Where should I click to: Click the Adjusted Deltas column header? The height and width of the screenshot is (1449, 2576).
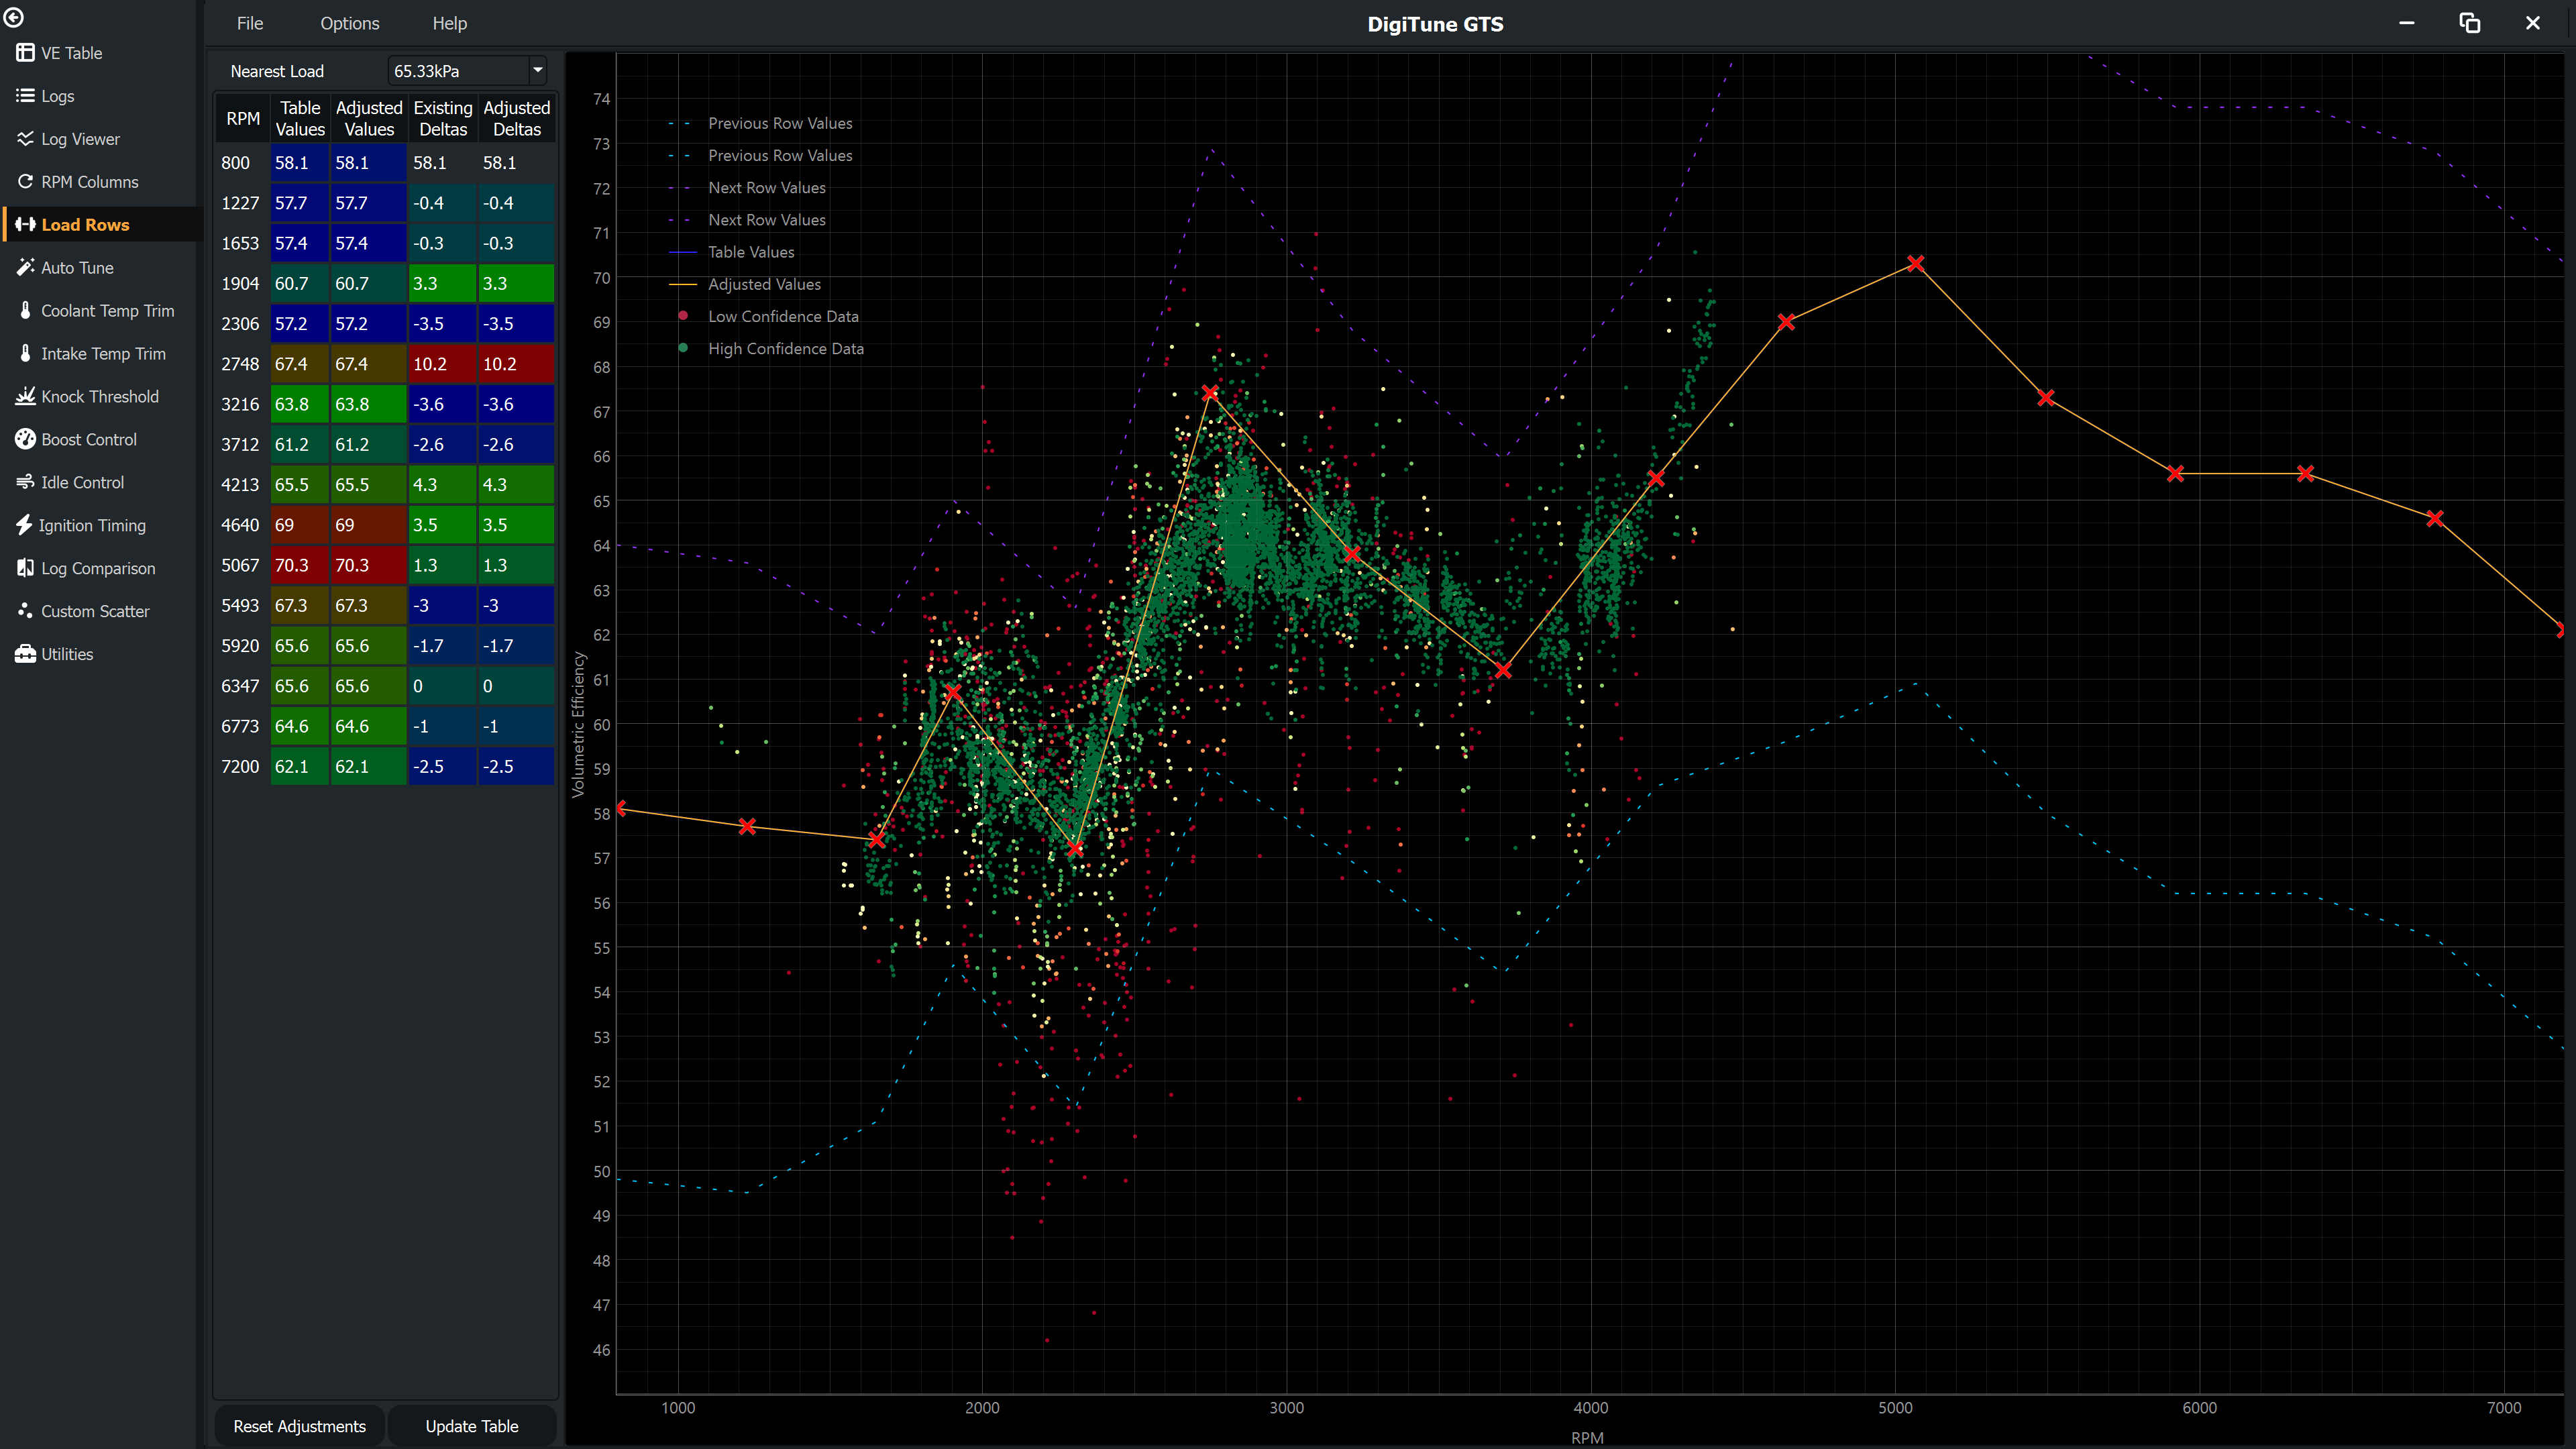pyautogui.click(x=516, y=118)
